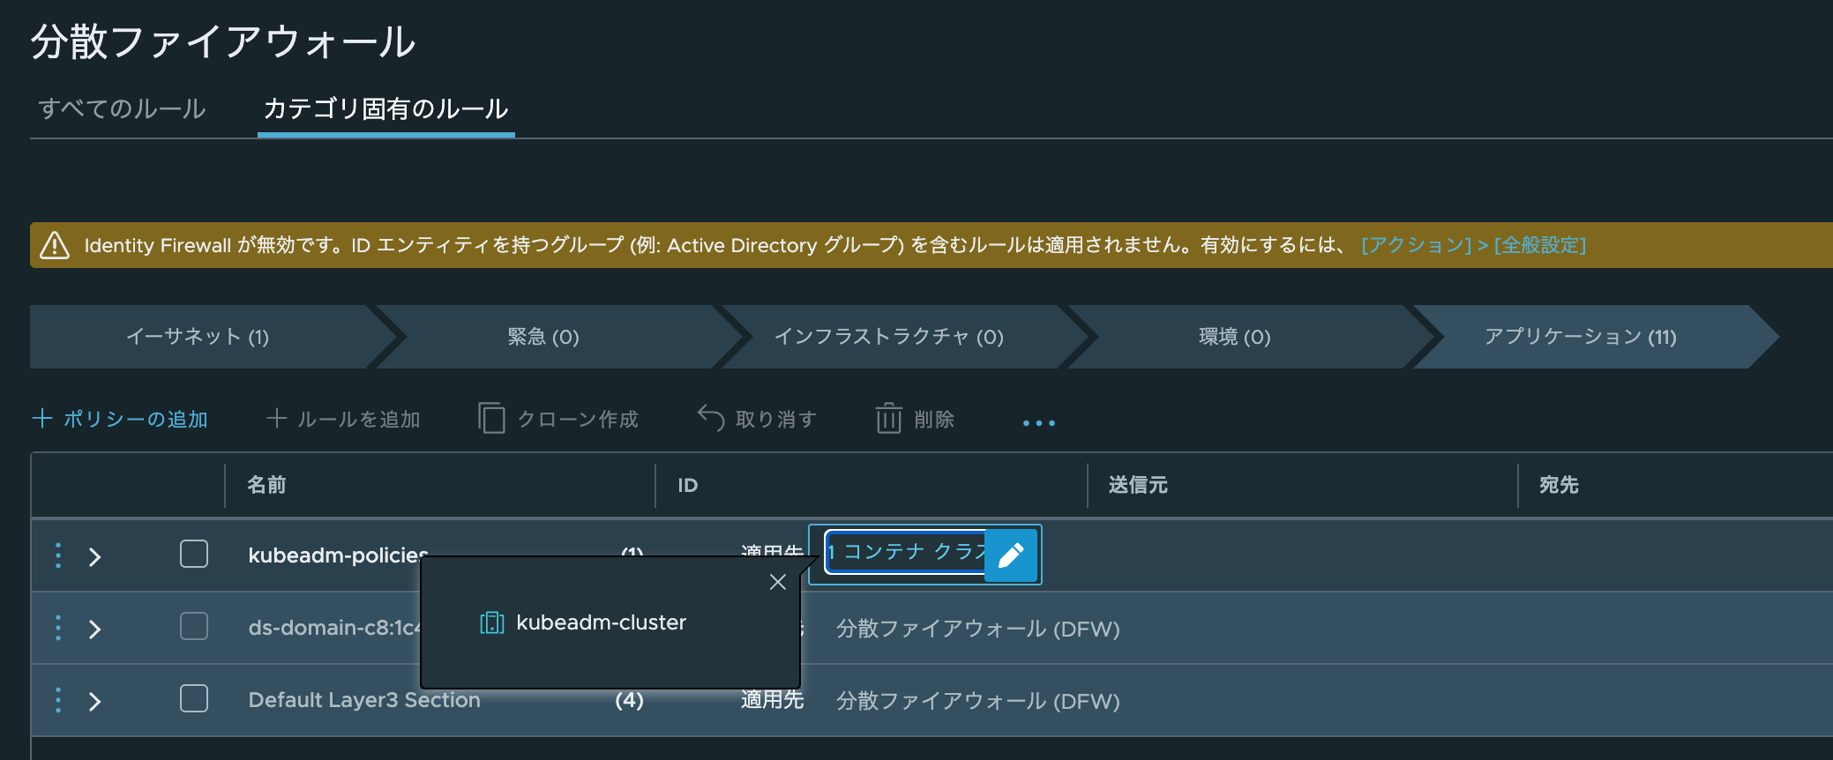Select the ds-domain policy checkbox
Image resolution: width=1833 pixels, height=760 pixels.
[x=194, y=627]
